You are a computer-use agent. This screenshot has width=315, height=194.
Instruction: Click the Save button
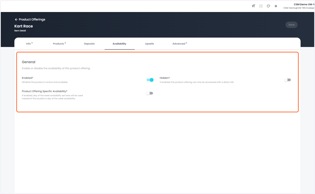(x=291, y=25)
